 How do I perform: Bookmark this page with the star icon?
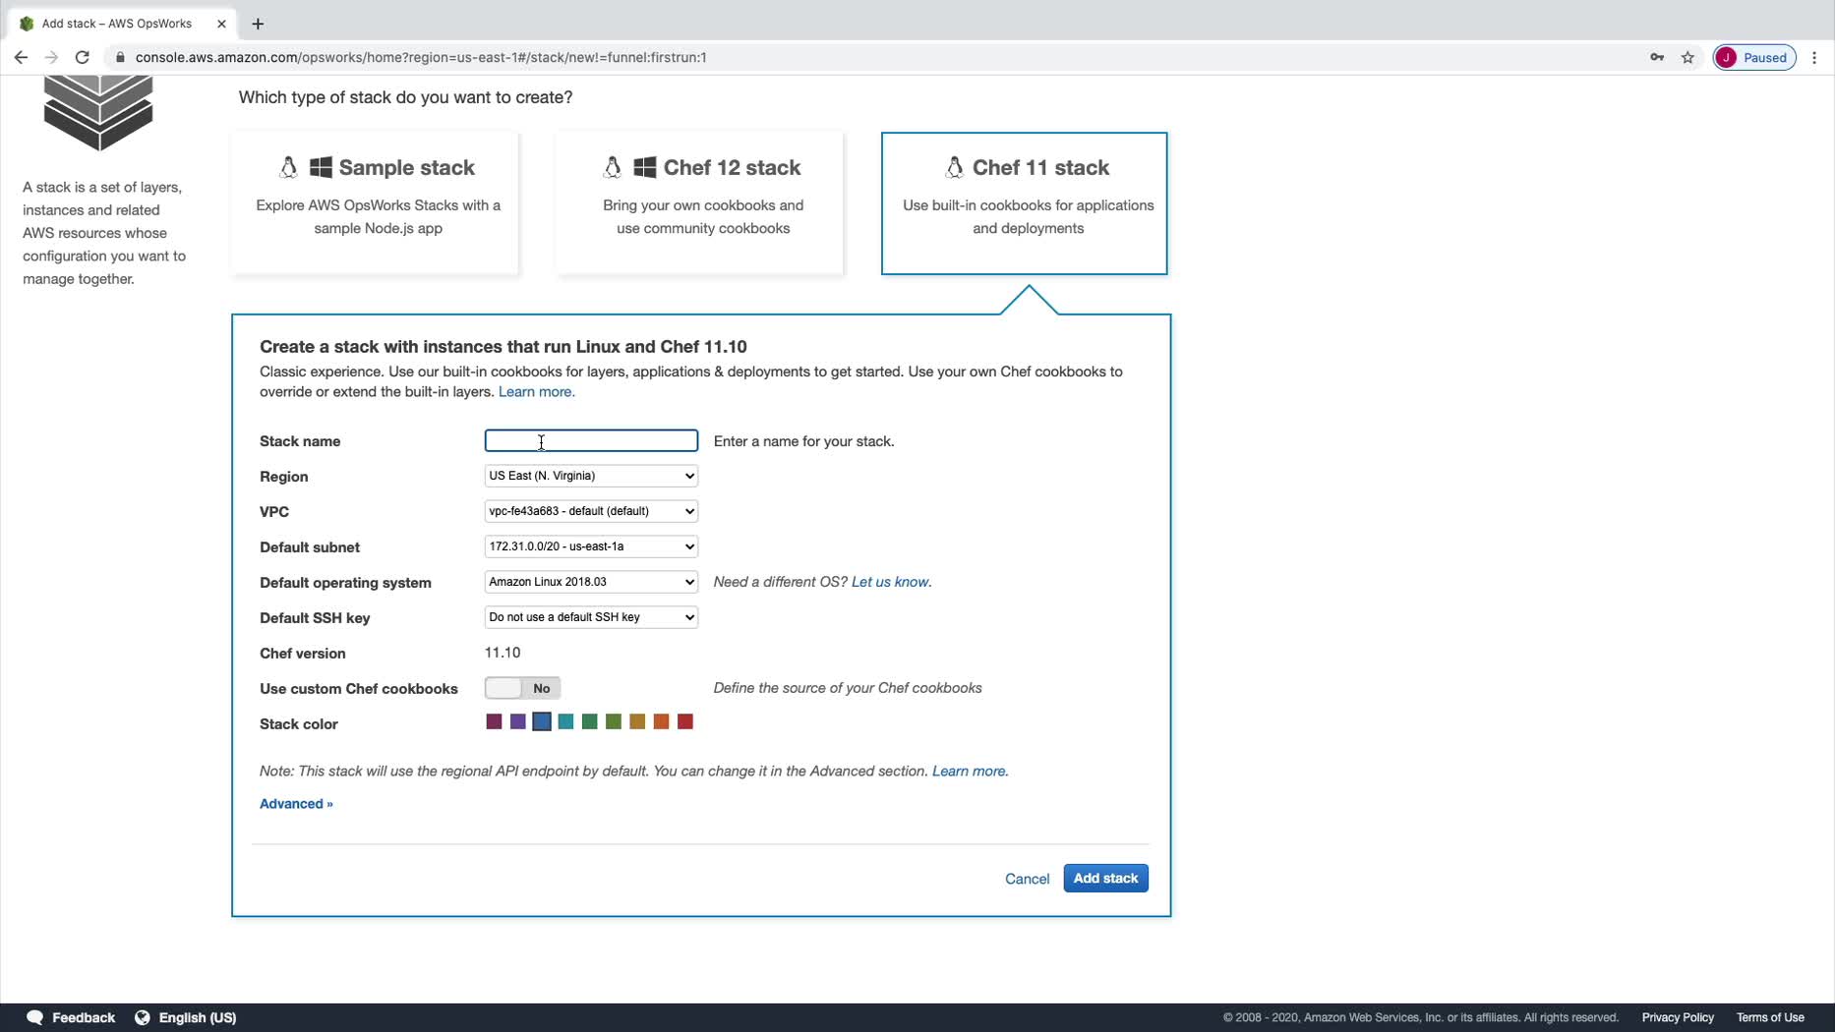click(x=1688, y=57)
